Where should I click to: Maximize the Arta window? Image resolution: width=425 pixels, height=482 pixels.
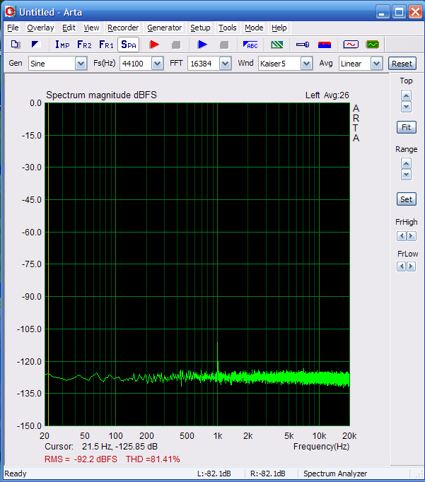click(399, 12)
